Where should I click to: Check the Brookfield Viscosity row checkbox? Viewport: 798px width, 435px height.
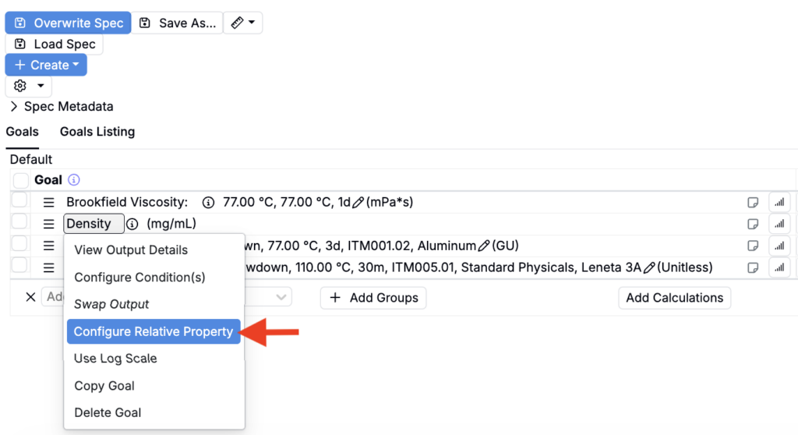[x=19, y=201]
